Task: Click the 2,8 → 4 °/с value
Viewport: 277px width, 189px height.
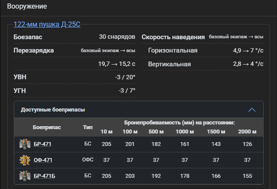Action: click(x=248, y=64)
